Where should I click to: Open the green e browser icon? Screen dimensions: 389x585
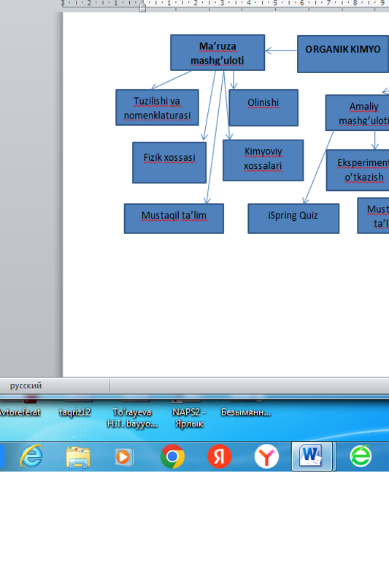361,456
